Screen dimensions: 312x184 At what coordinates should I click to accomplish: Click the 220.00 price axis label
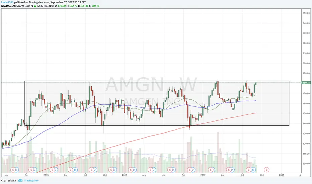point(306,43)
